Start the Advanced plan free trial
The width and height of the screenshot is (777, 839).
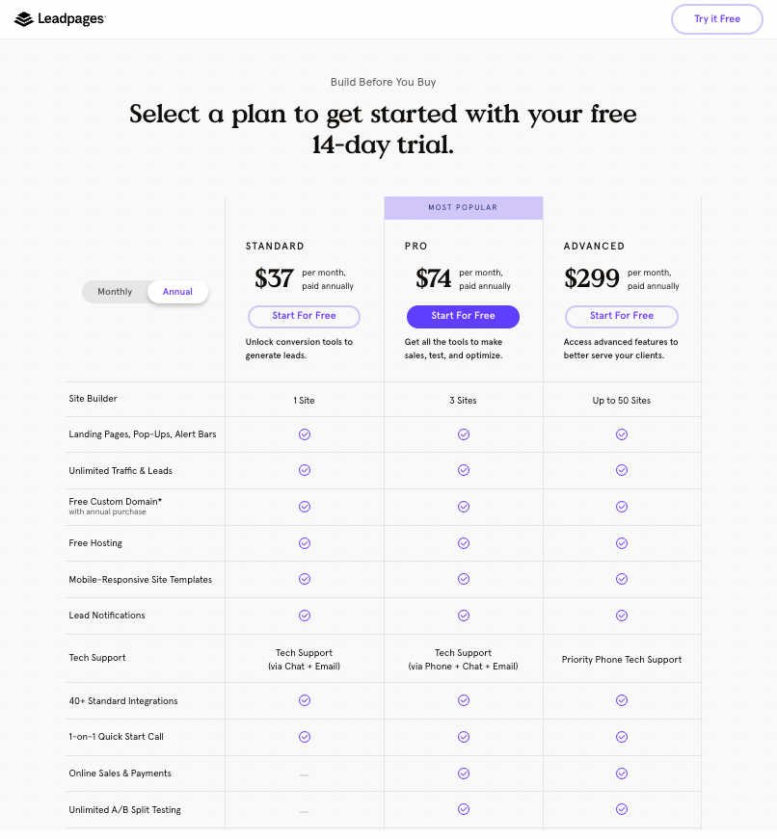[622, 316]
